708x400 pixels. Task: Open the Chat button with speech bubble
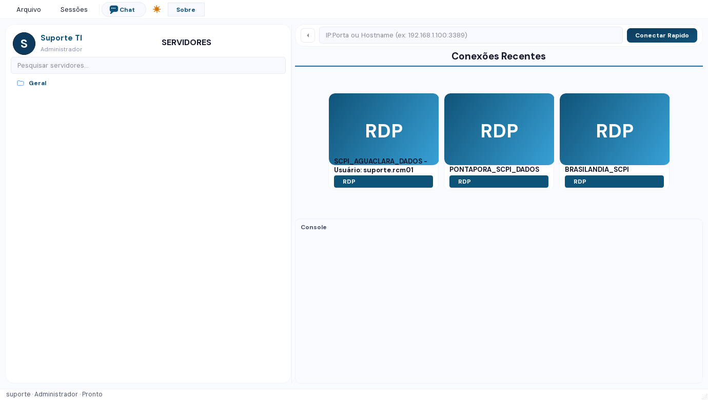coord(124,10)
